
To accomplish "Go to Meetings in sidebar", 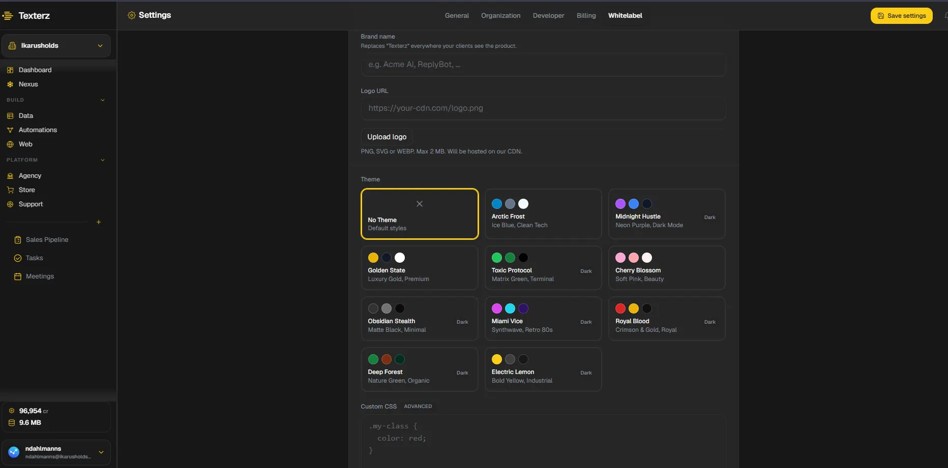I will [40, 276].
